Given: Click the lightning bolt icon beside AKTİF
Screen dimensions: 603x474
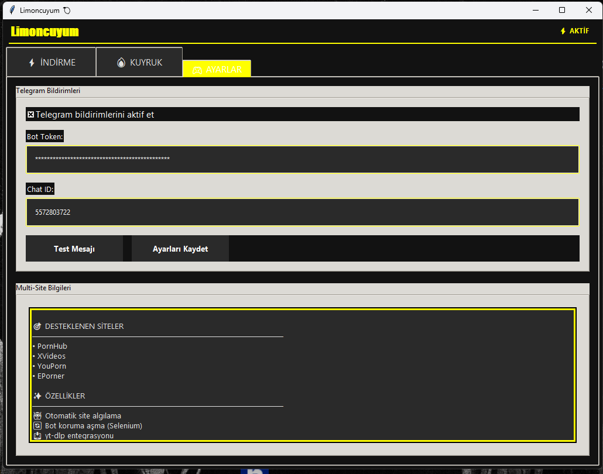Looking at the screenshot, I should click(x=563, y=31).
